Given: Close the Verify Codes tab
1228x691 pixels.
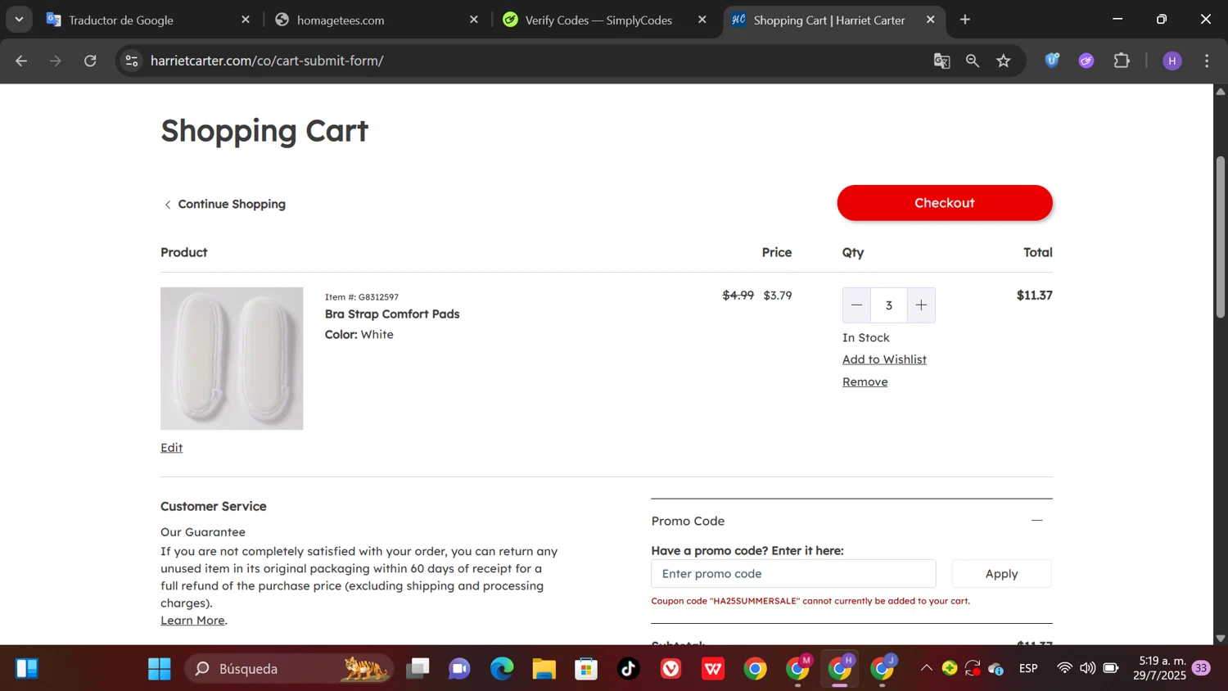Looking at the screenshot, I should (x=702, y=20).
